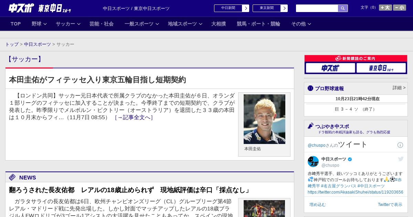This screenshot has height=217, width=413.
Task: Expand the 野球 dropdown chevron
Action: point(45,24)
